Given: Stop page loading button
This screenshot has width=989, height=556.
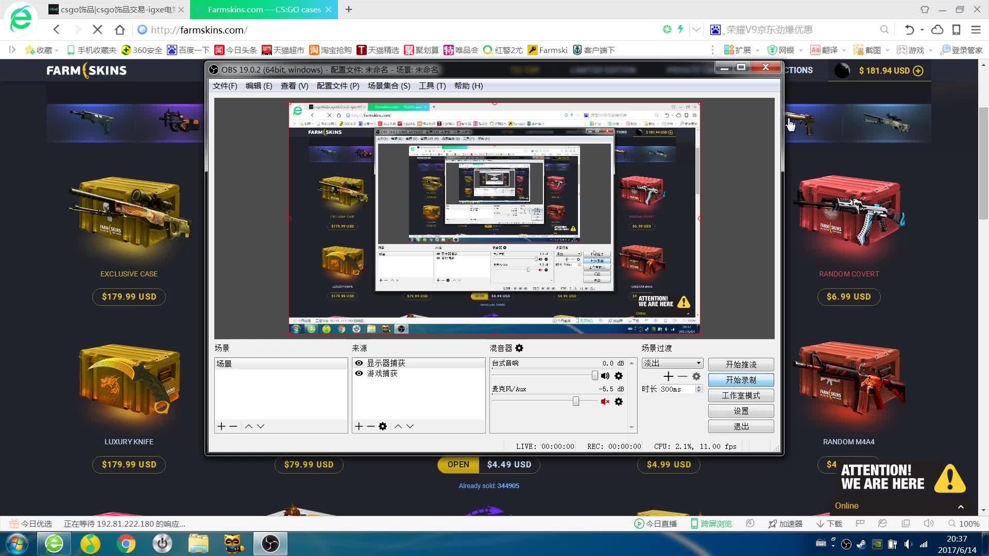Looking at the screenshot, I should (x=97, y=29).
